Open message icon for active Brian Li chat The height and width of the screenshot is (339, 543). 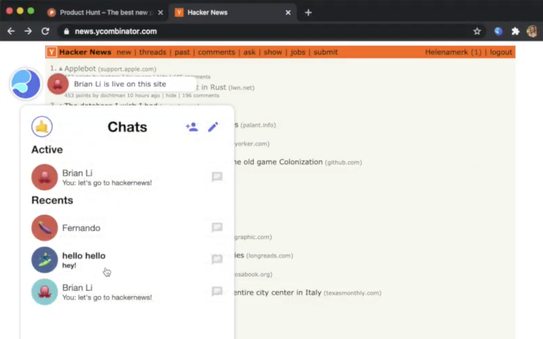[217, 177]
